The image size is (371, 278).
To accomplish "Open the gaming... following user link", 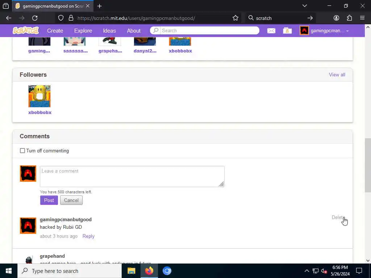I will pos(39,51).
